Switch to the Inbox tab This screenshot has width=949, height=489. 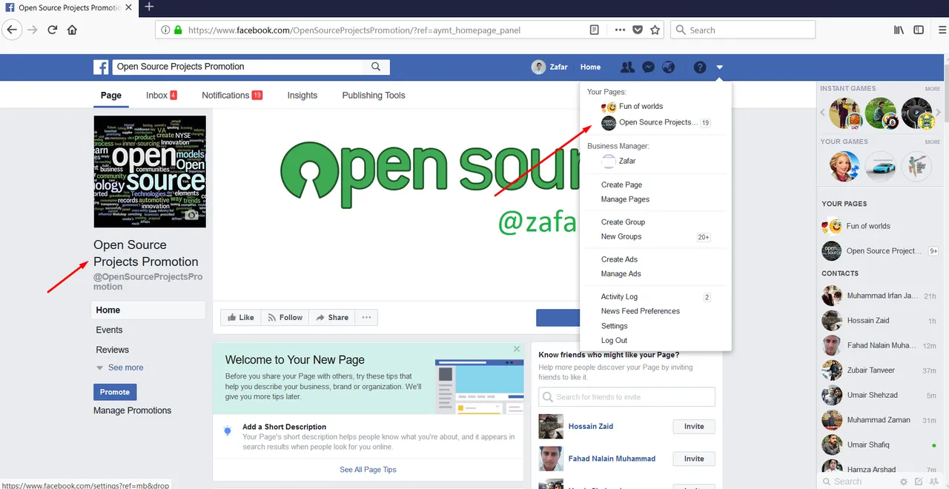pos(162,95)
